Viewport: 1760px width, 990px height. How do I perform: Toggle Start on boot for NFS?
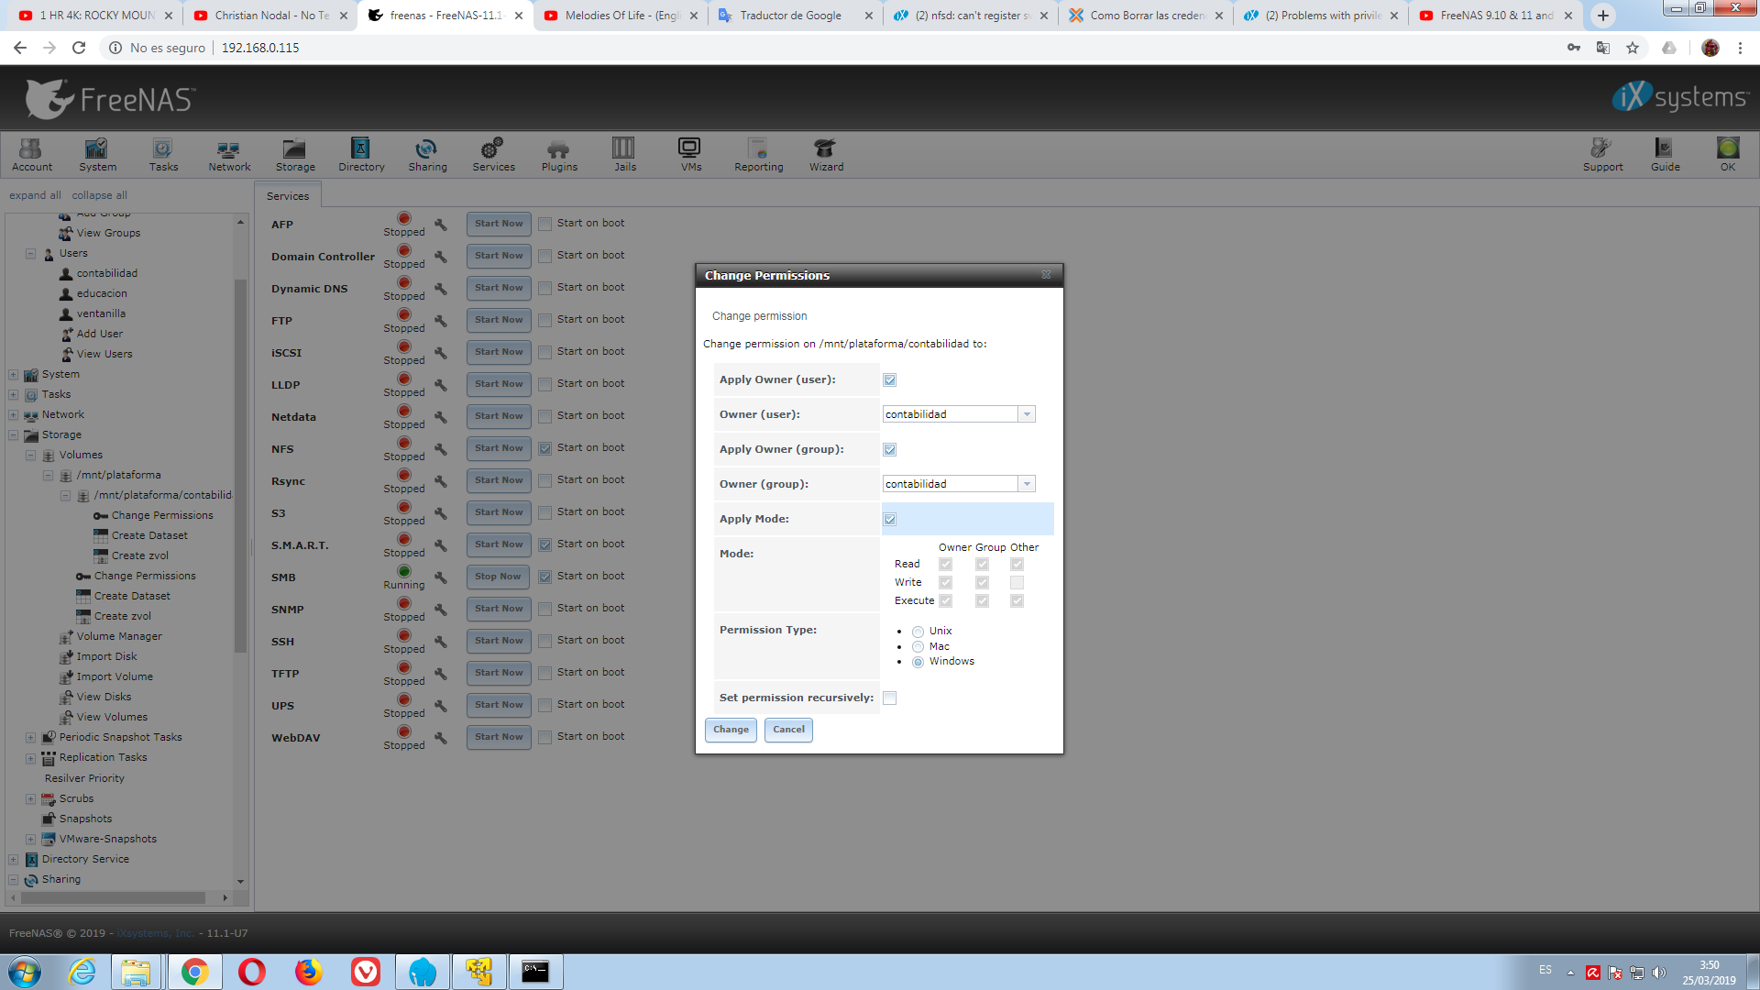pyautogui.click(x=545, y=449)
